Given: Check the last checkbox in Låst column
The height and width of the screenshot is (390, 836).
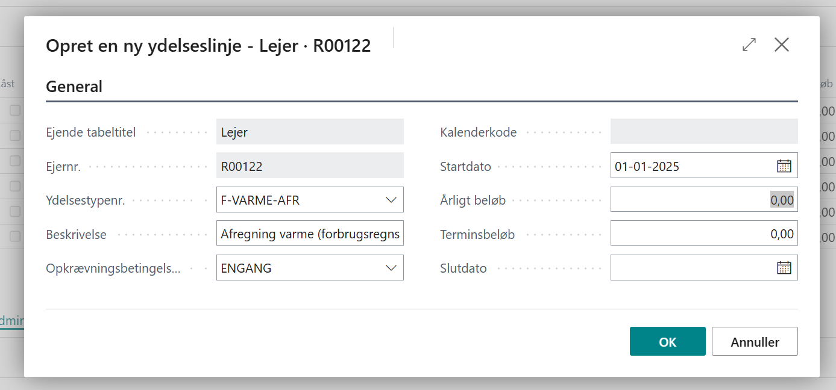Looking at the screenshot, I should 15,236.
